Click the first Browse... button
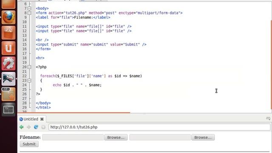Screen dimensions: 272x153 [116, 137]
